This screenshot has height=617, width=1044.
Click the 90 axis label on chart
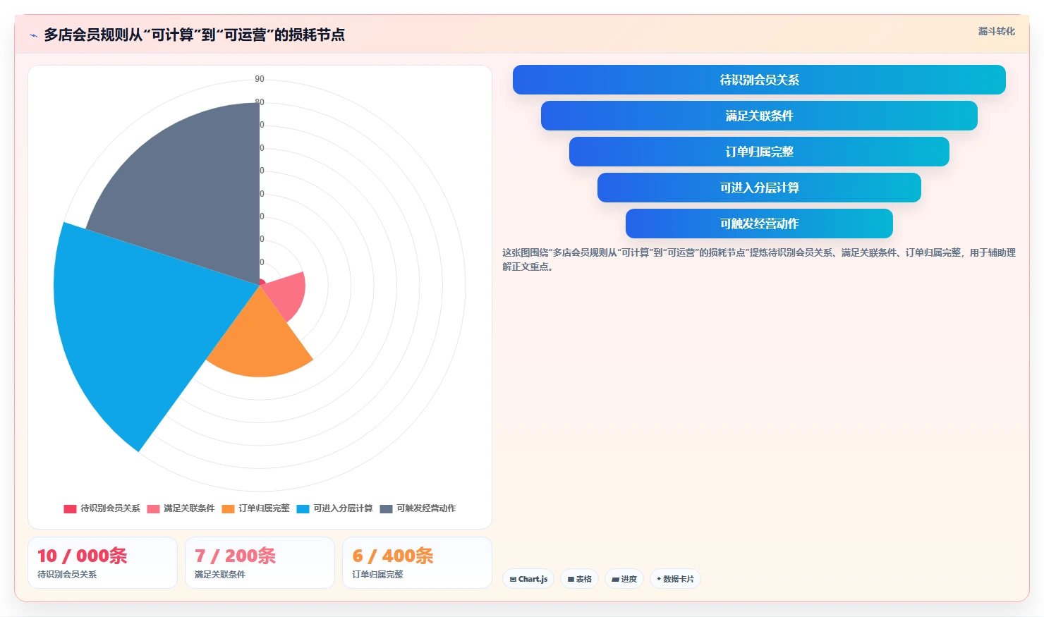coord(260,79)
